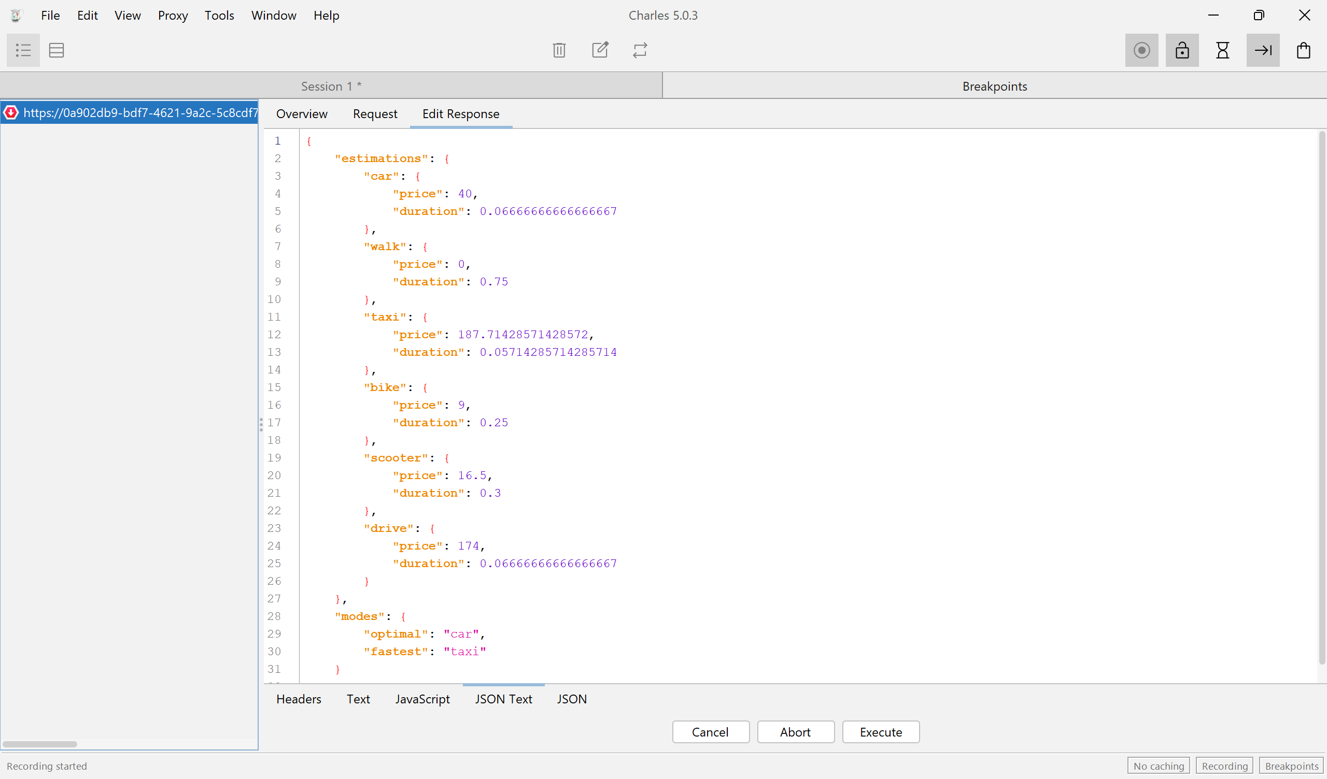Toggle breakpoints arrow icon

click(x=1263, y=51)
